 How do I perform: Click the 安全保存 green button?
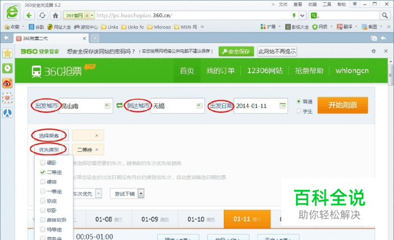pos(236,51)
